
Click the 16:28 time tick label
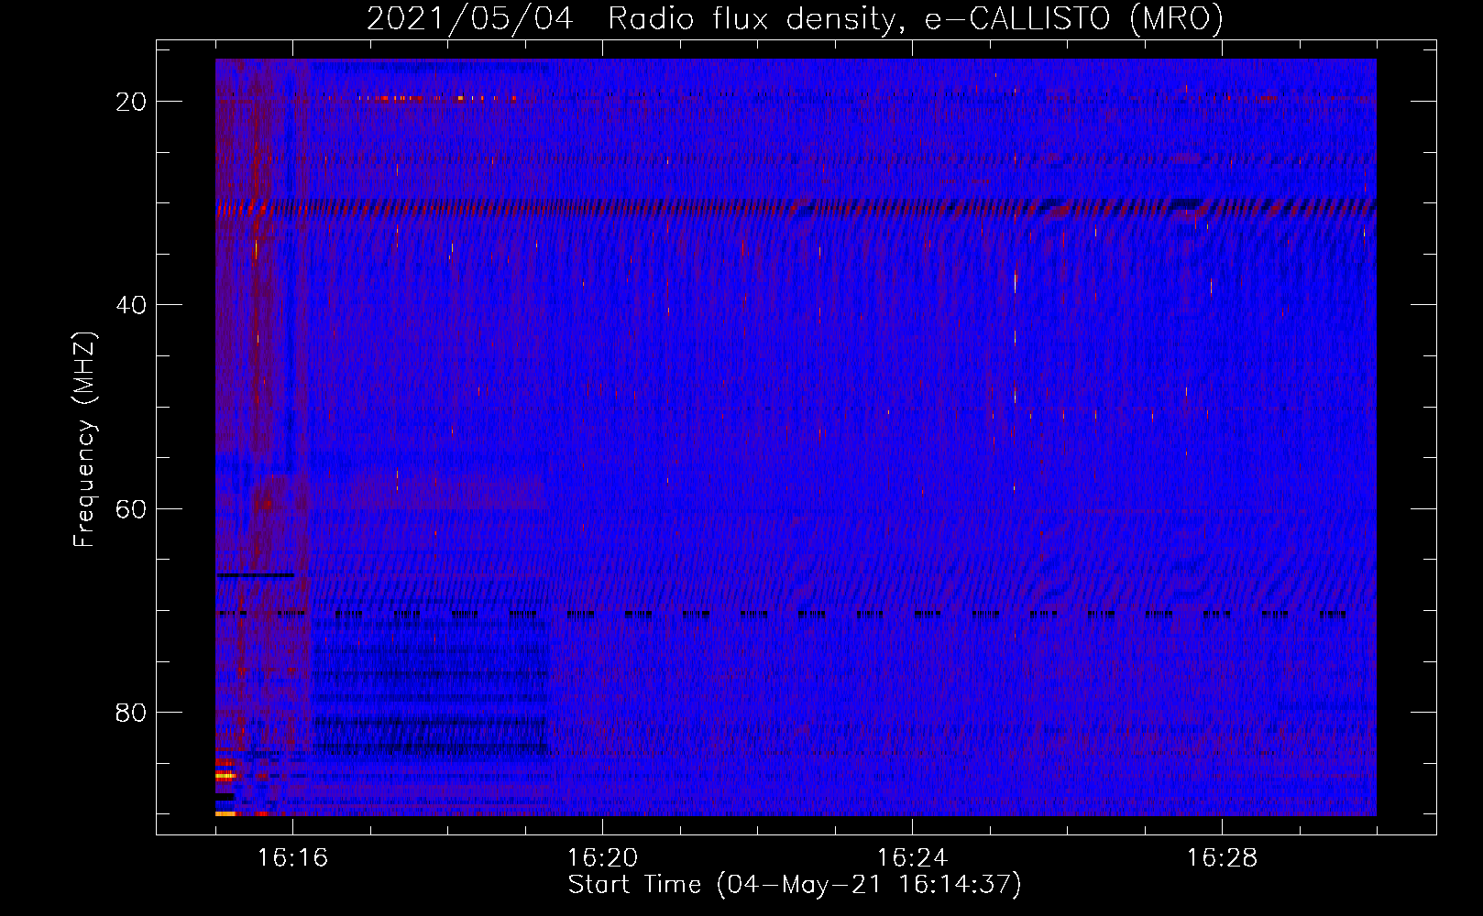coord(1222,858)
